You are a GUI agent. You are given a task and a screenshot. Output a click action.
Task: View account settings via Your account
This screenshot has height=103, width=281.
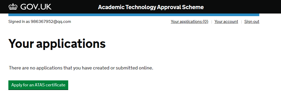226,22
